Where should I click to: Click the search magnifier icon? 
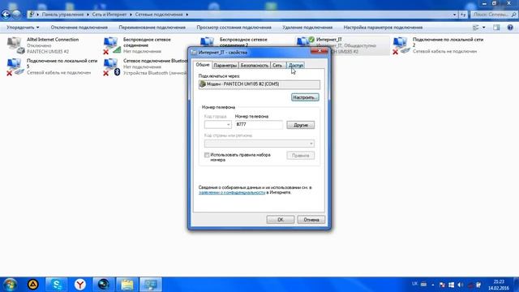513,15
